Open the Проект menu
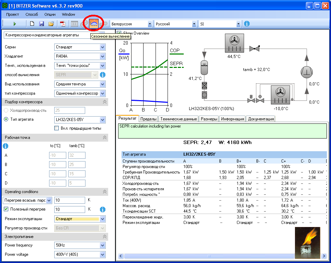This screenshot has height=263, width=331. click(12, 14)
